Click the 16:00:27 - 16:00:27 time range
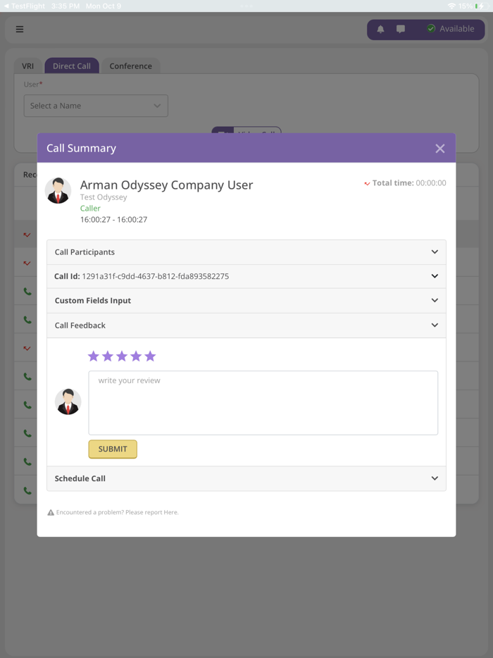Image resolution: width=493 pixels, height=658 pixels. pos(113,220)
